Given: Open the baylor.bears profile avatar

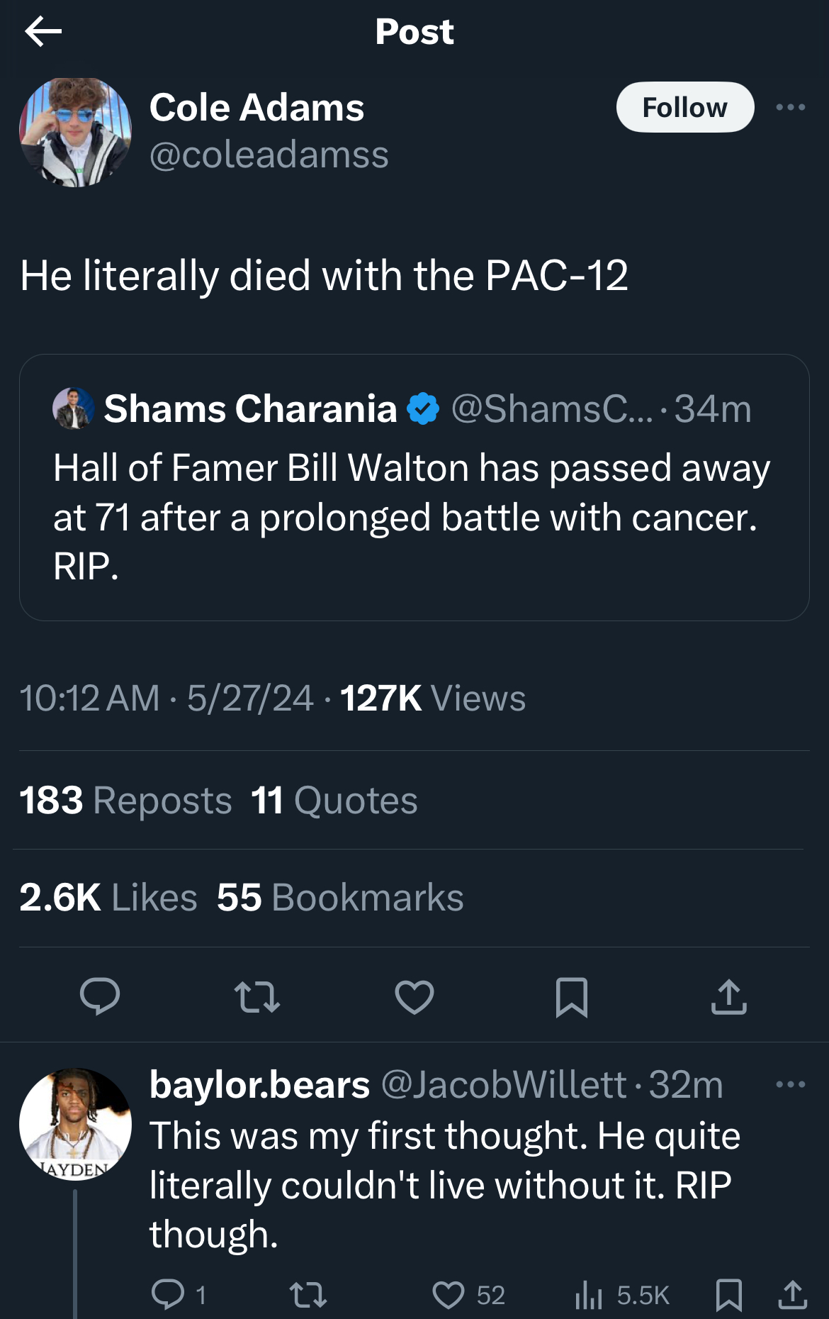Looking at the screenshot, I should 75,1125.
